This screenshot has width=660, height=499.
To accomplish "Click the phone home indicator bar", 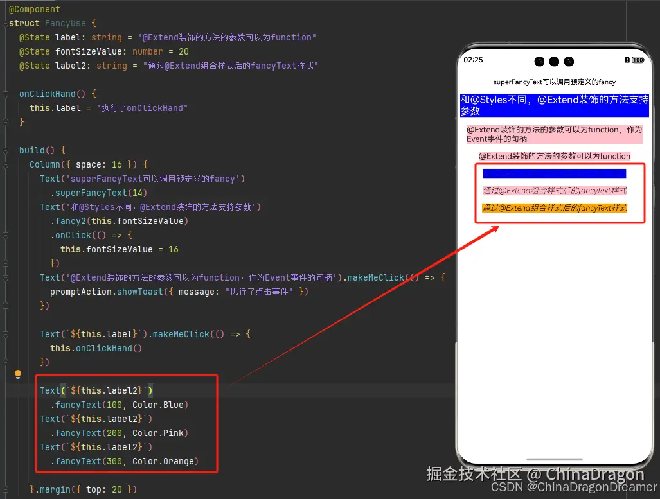I will [555, 459].
